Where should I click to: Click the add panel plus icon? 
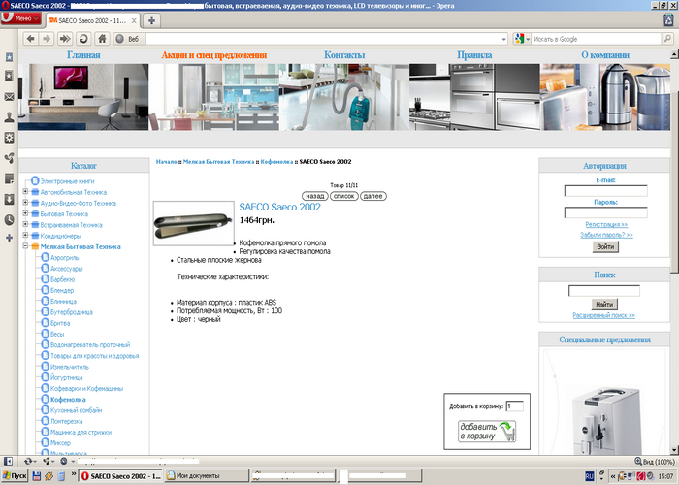(9, 238)
